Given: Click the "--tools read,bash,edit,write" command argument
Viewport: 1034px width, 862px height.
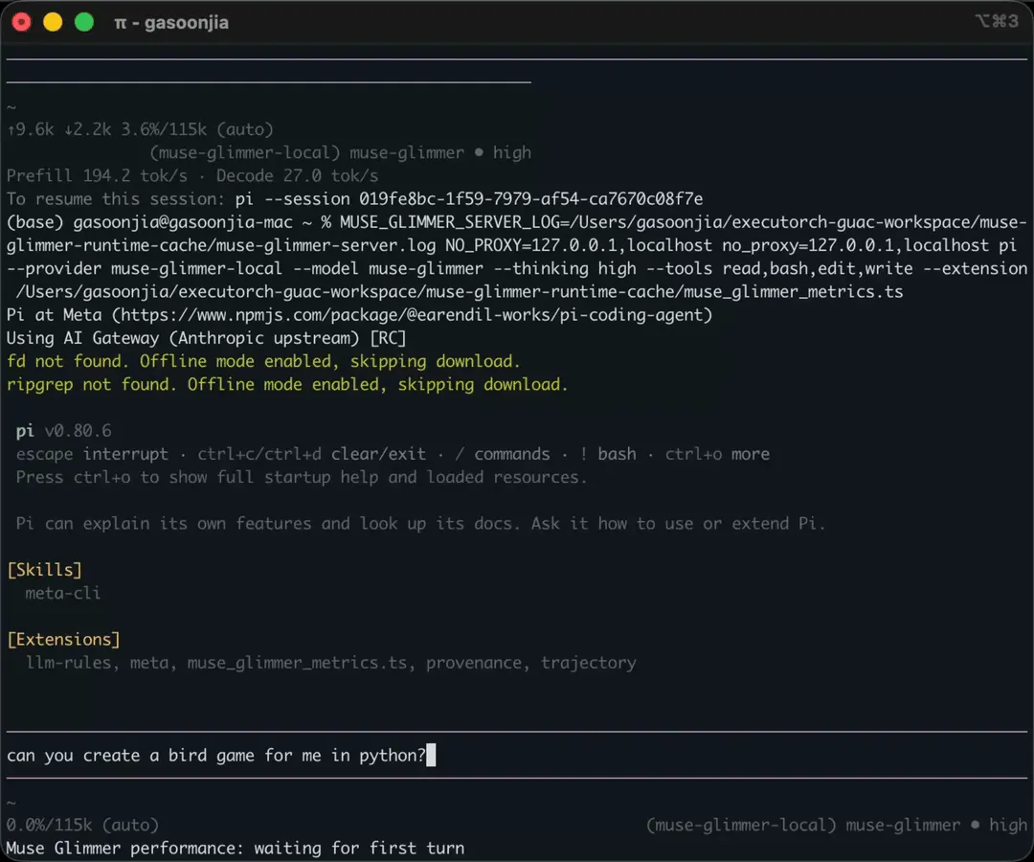Looking at the screenshot, I should coord(780,269).
